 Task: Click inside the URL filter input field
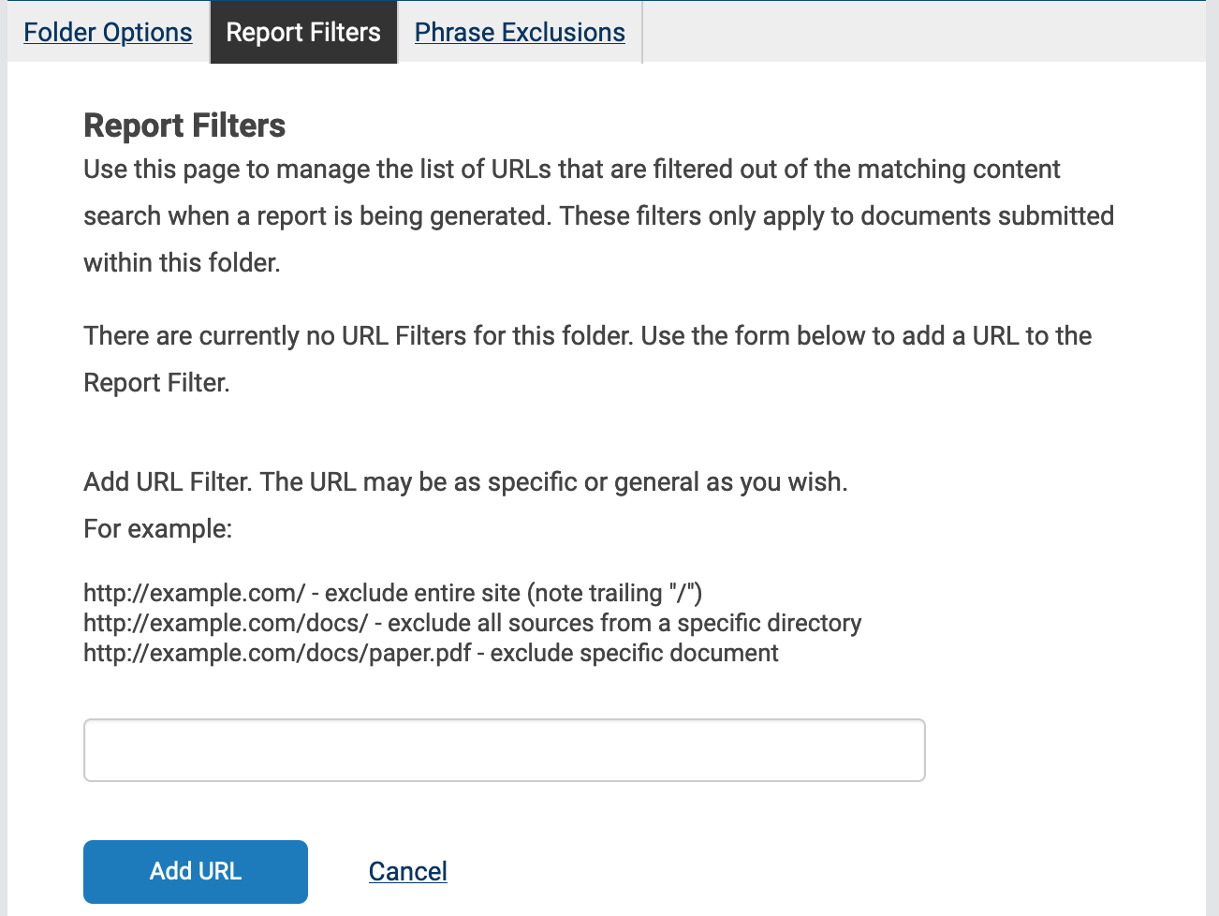tap(504, 749)
